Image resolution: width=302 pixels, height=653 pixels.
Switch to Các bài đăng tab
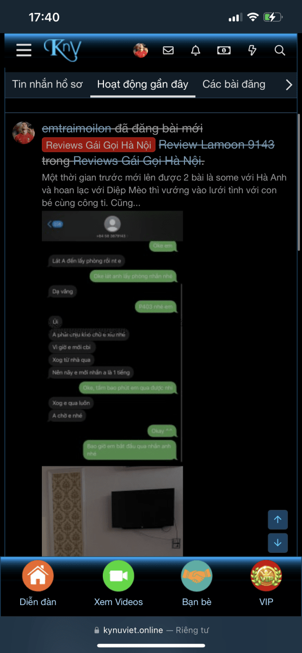coord(234,84)
